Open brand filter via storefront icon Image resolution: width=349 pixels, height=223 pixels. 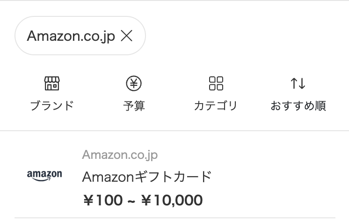click(x=52, y=84)
